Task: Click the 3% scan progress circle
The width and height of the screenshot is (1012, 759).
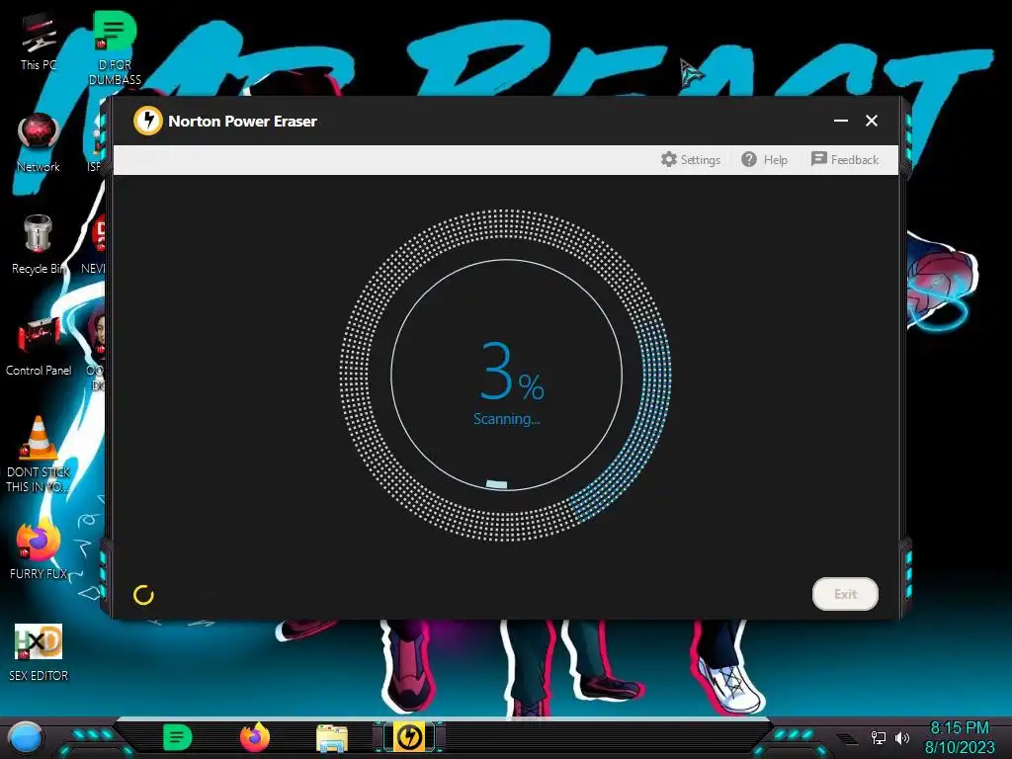Action: [x=506, y=375]
